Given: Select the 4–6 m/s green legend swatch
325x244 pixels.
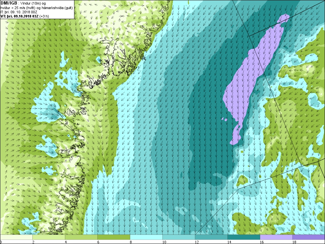Looking at the screenshot, I should [x=81, y=237].
